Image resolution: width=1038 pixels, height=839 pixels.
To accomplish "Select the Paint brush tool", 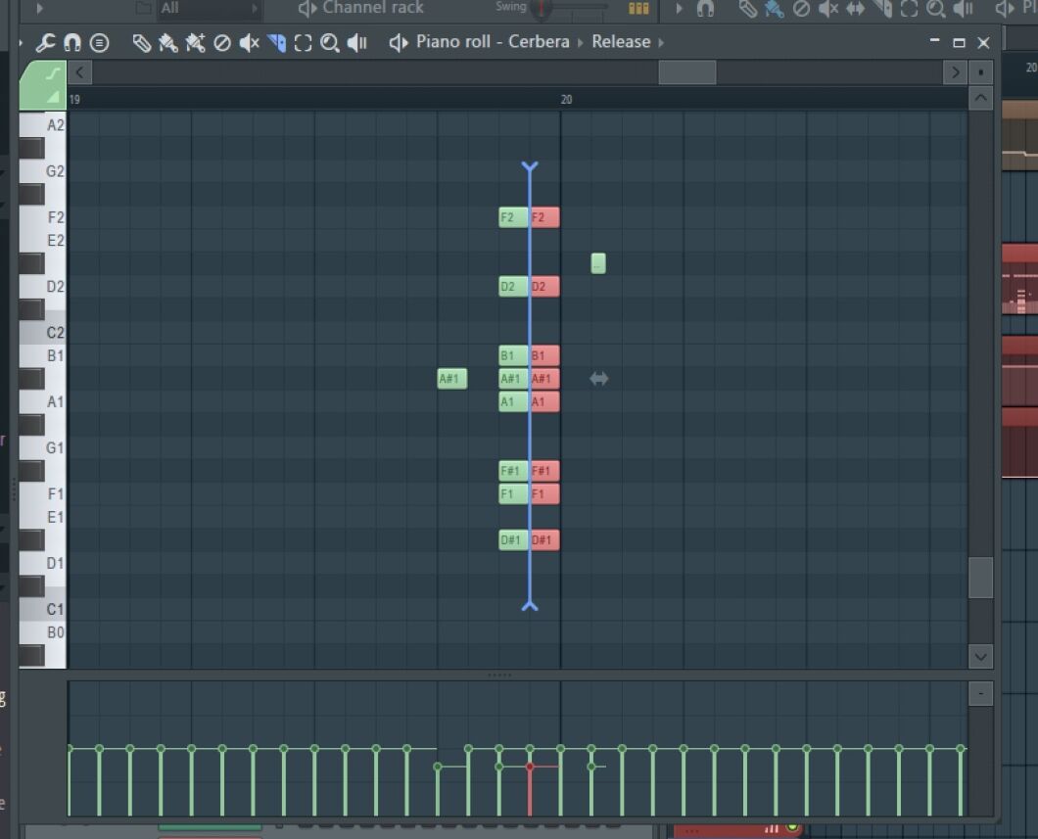I will point(168,43).
